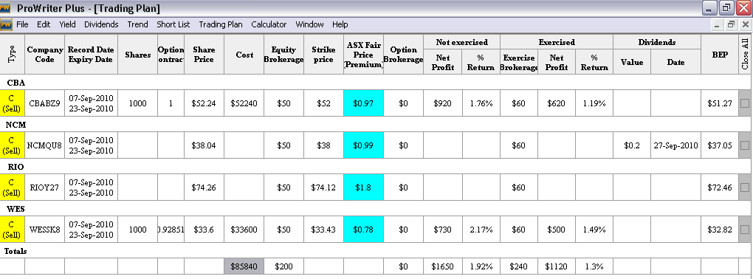The image size is (753, 279).
Task: Open the Edit menu
Action: tap(44, 24)
